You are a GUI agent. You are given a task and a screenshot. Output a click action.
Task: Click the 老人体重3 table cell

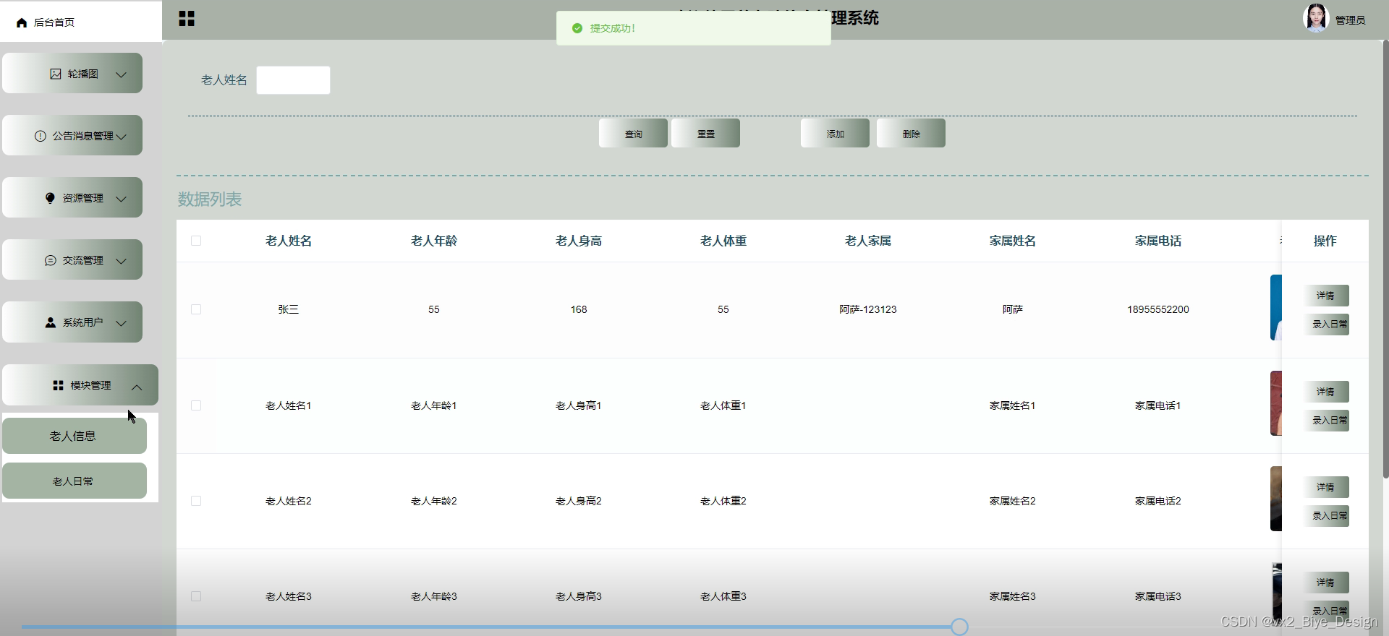click(x=723, y=596)
